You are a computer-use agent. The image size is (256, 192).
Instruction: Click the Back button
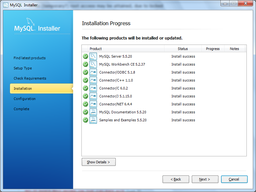coord(176,179)
